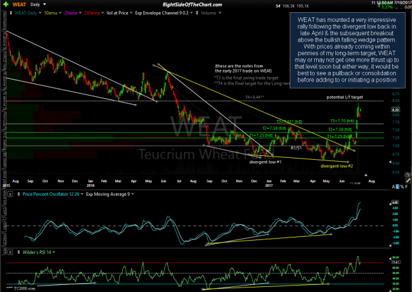Click move handle of Price Percent Oscillator
This screenshot has height=292, width=412.
19,194
